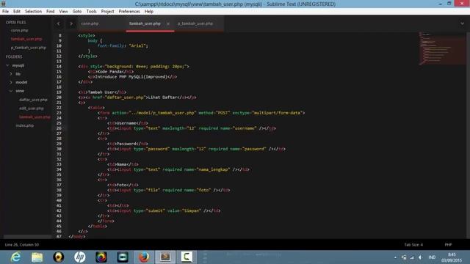
Task: Open the View menu
Action: (63, 12)
